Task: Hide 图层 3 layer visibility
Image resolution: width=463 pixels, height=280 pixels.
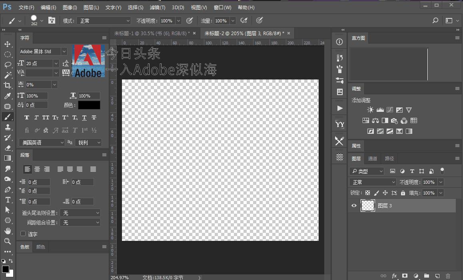Action: pyautogui.click(x=354, y=206)
